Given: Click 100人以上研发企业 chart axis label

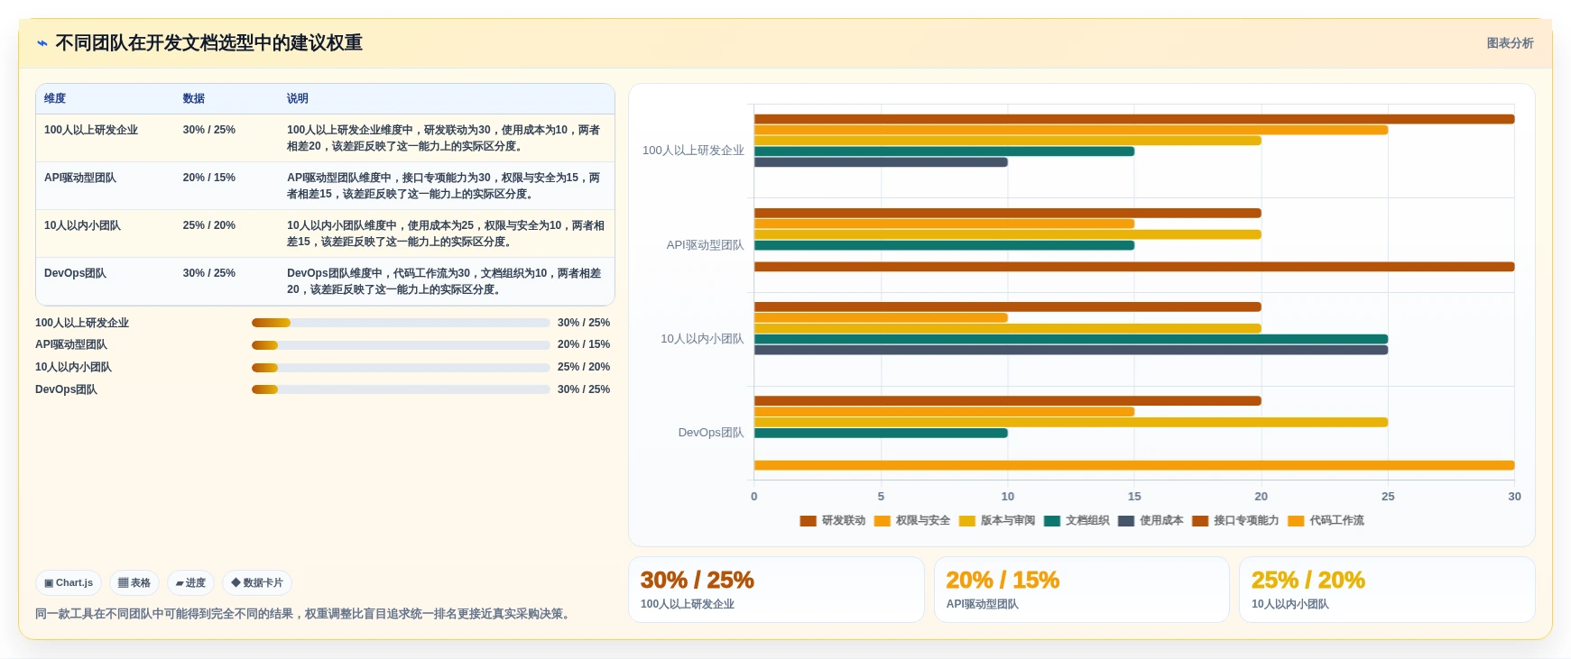Looking at the screenshot, I should pyautogui.click(x=693, y=151).
